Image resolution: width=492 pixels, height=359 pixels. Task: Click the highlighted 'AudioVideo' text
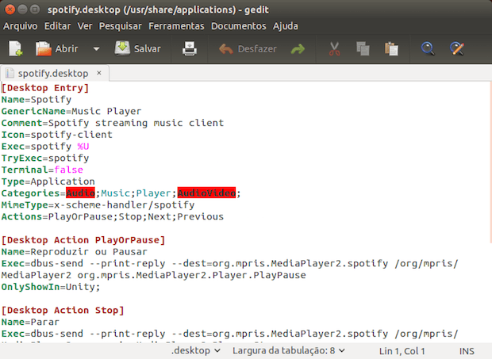[206, 193]
